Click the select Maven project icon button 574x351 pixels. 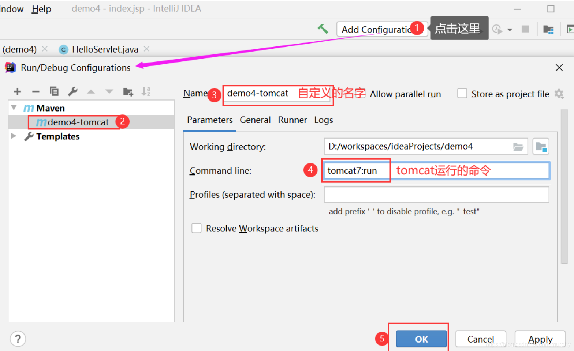click(541, 146)
